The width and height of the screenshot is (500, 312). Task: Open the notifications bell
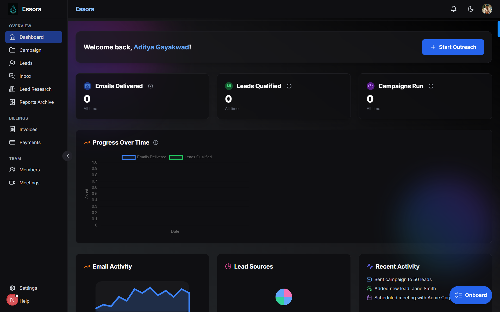pos(454,9)
